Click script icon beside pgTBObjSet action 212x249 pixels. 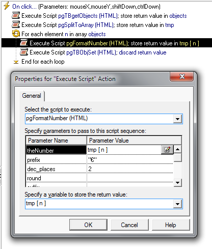click(x=24, y=52)
